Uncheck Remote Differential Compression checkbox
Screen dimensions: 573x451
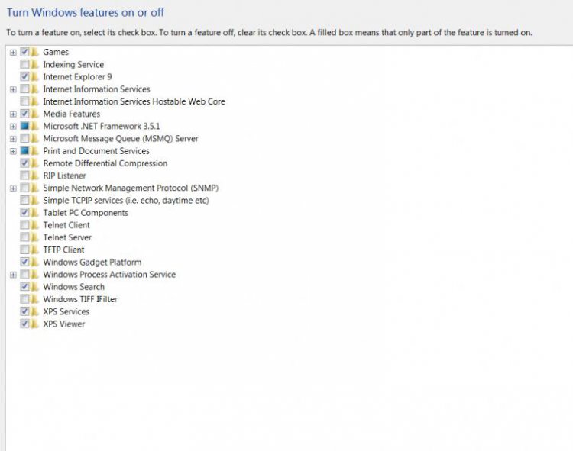pyautogui.click(x=24, y=163)
